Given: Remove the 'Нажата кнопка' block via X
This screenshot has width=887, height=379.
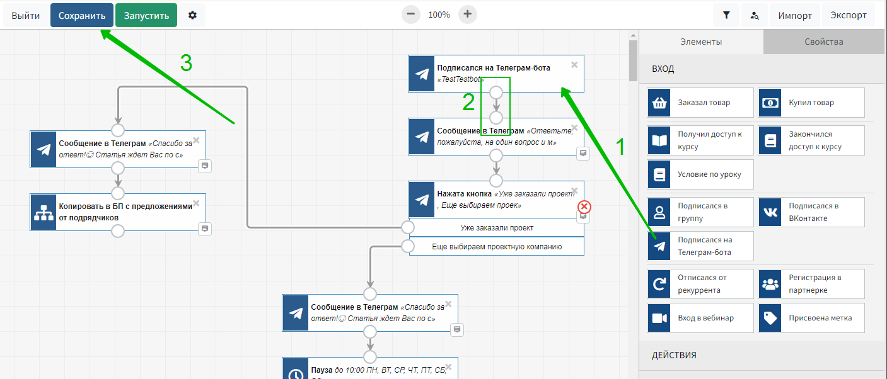Looking at the screenshot, I should (574, 191).
